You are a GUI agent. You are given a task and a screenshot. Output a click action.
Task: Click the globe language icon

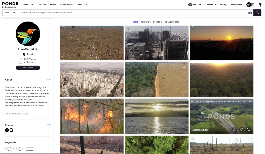(x=190, y=5)
